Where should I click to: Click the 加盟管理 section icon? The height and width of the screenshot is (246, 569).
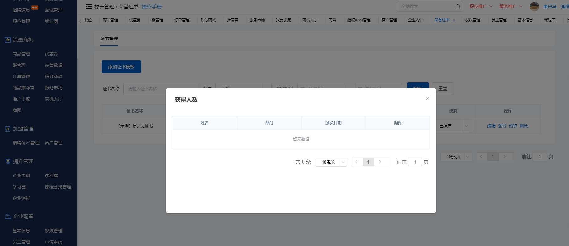[x=8, y=129]
